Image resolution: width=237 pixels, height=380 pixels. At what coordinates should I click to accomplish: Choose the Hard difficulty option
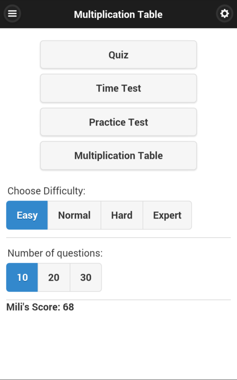122,215
